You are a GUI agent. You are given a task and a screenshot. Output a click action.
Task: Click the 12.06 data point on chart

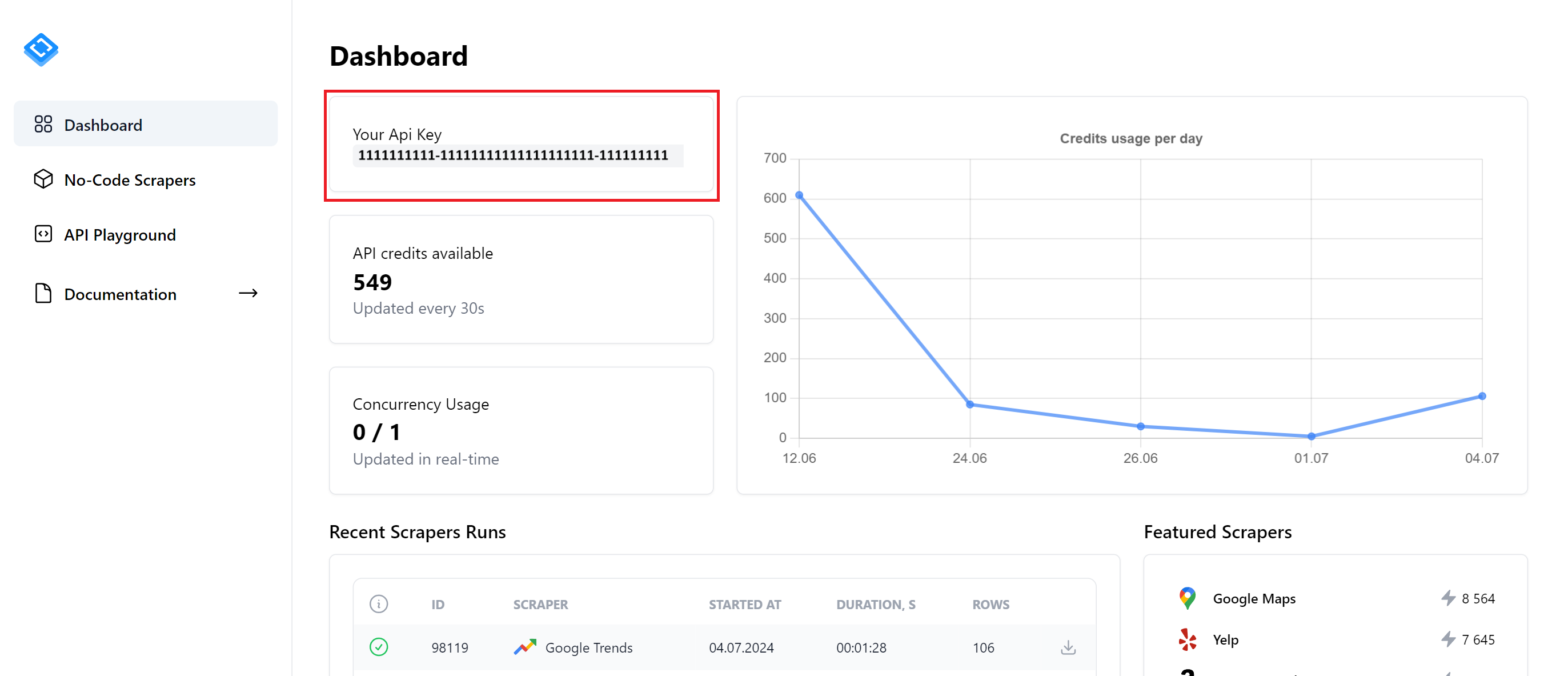(799, 195)
